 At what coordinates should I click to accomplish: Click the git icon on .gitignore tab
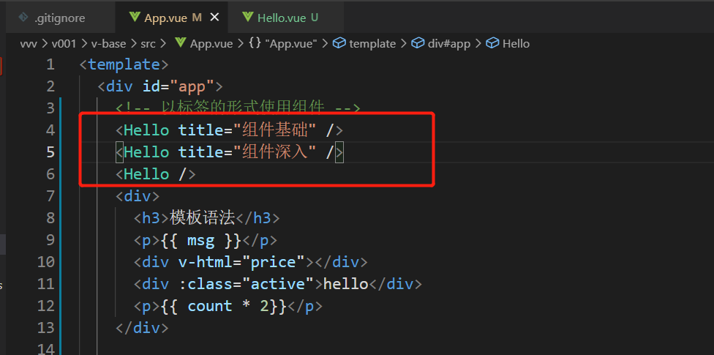(x=23, y=18)
